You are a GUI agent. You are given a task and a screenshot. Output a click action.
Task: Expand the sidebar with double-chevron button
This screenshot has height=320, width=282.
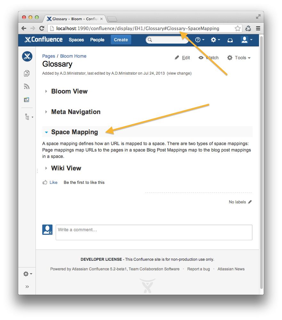pos(27,287)
